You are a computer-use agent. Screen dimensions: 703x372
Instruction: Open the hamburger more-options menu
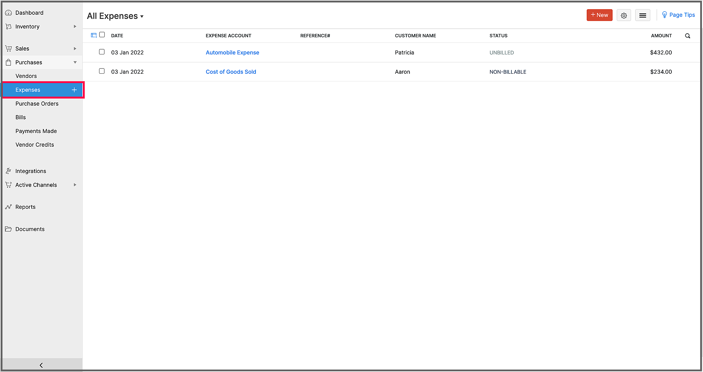click(x=643, y=15)
